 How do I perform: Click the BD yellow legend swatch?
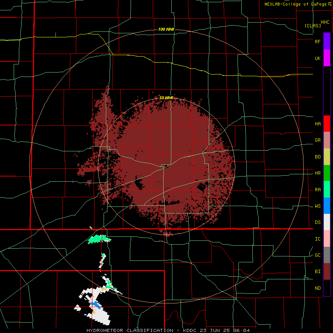coord(327,157)
